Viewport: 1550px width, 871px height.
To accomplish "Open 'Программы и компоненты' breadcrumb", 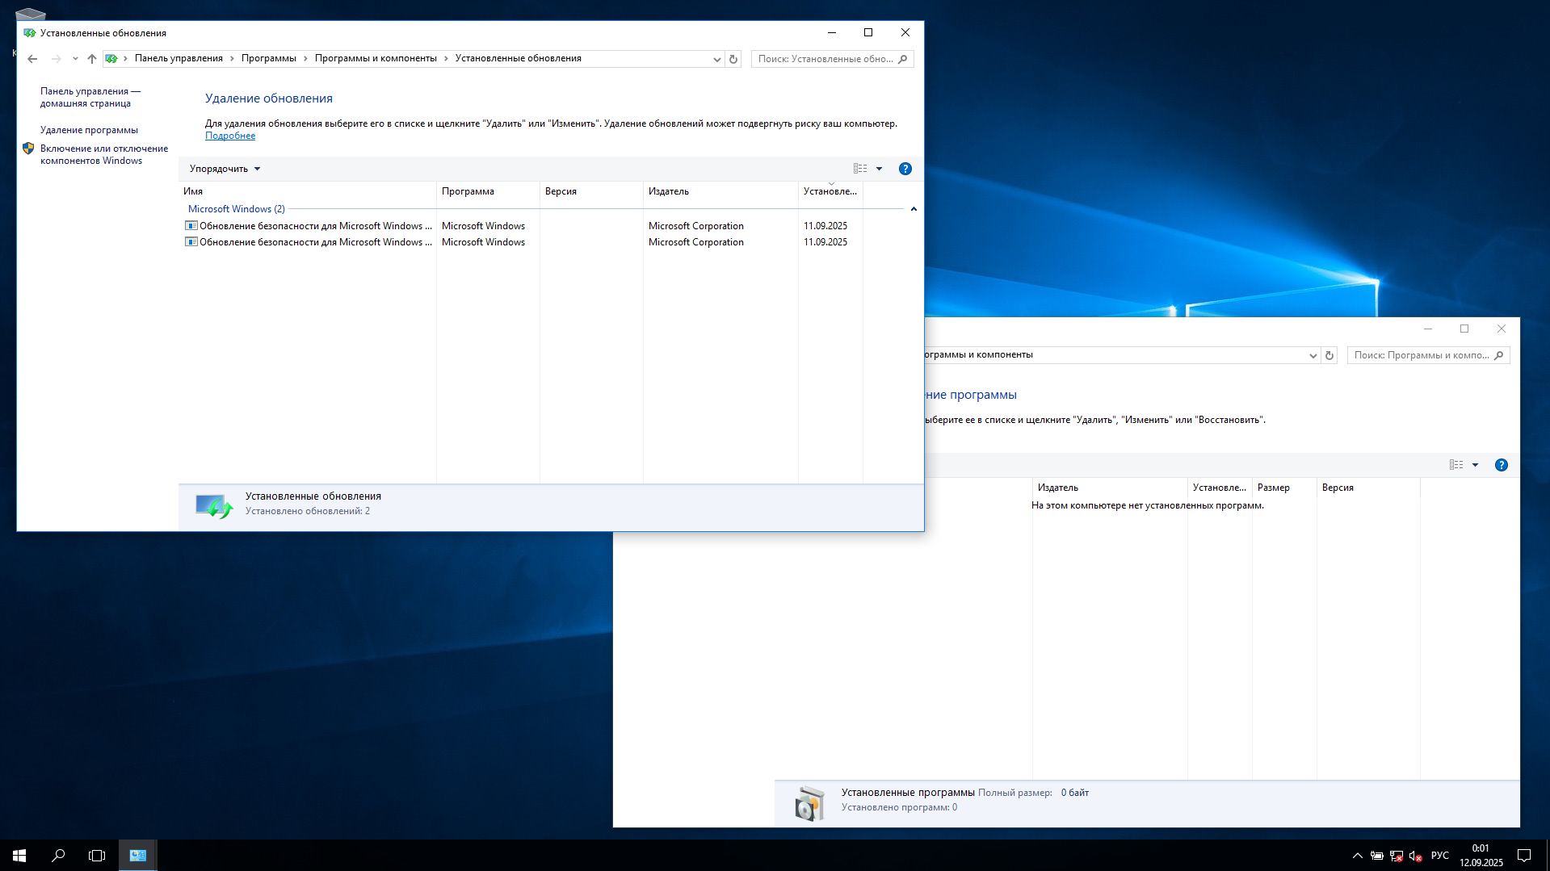I will point(376,58).
